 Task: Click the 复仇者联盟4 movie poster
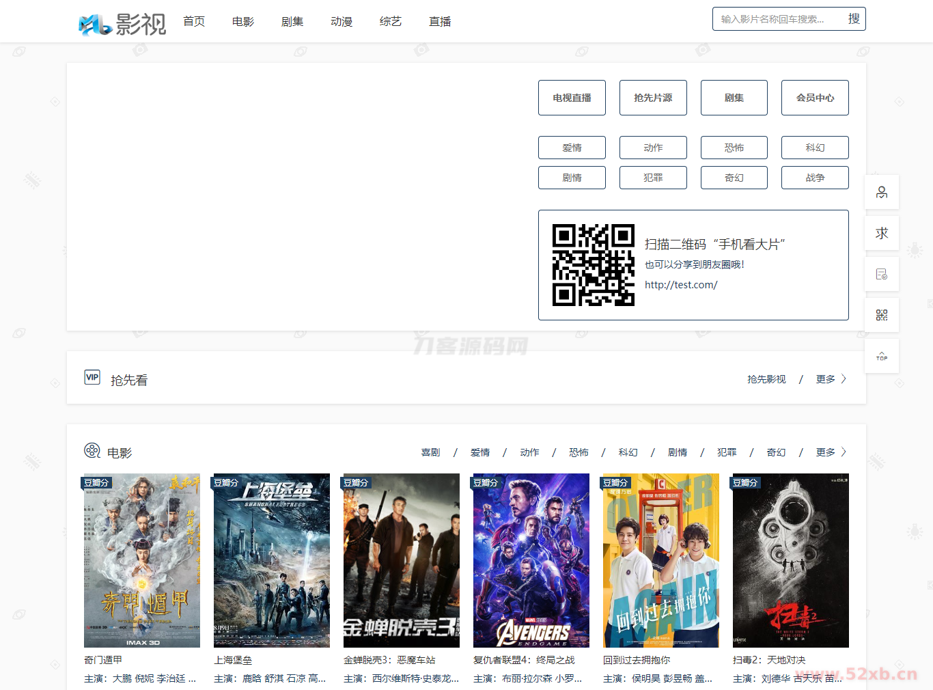[x=531, y=560]
